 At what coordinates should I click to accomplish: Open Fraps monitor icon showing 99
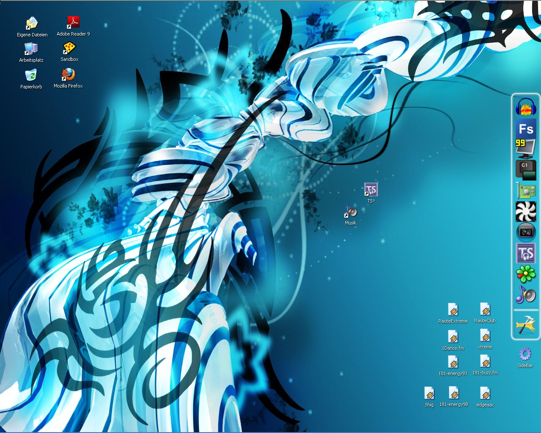pyautogui.click(x=526, y=148)
